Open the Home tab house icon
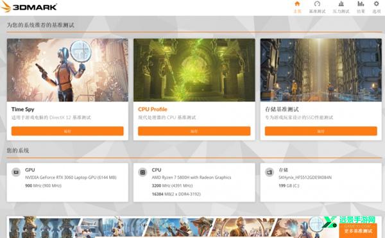Viewport: 385px width, 238px height. (297, 4)
